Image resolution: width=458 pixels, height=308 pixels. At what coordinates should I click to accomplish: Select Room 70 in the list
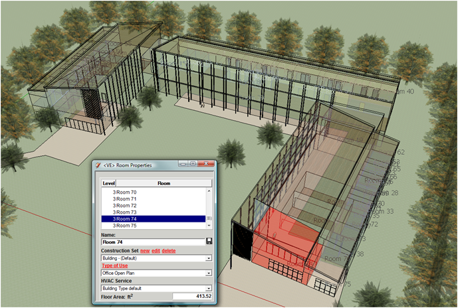[x=126, y=193]
